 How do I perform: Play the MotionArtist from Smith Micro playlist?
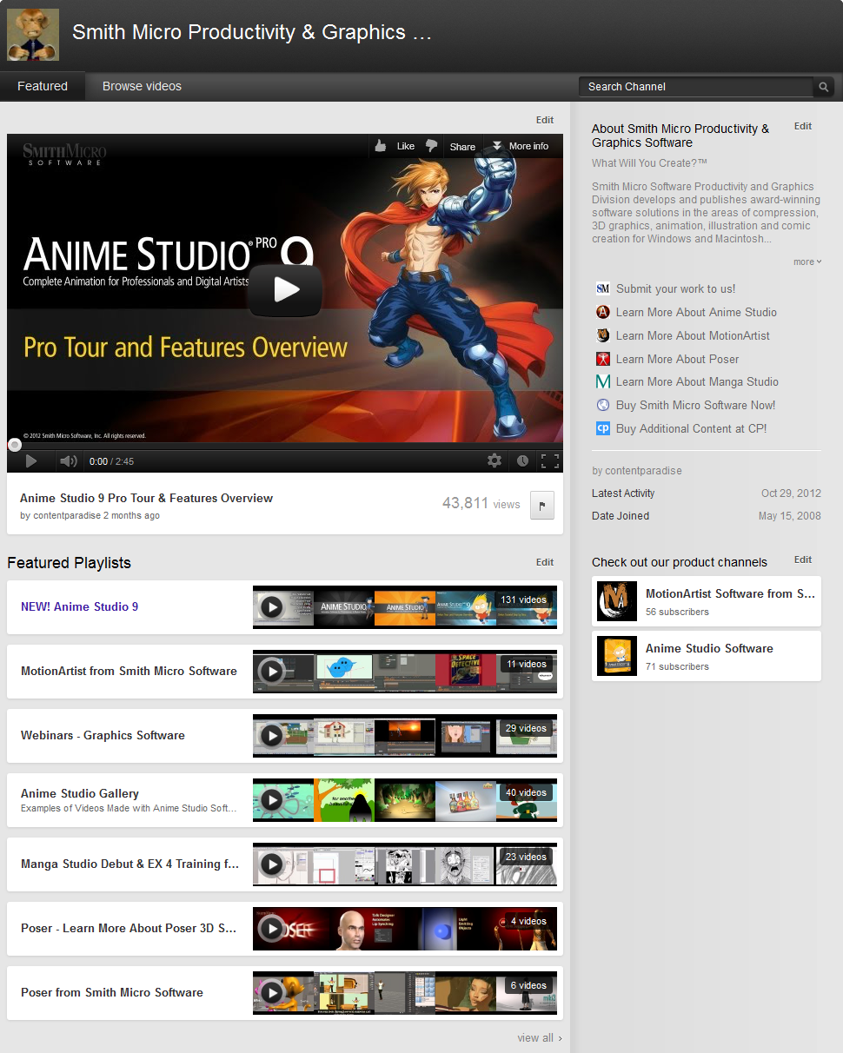[x=272, y=672]
